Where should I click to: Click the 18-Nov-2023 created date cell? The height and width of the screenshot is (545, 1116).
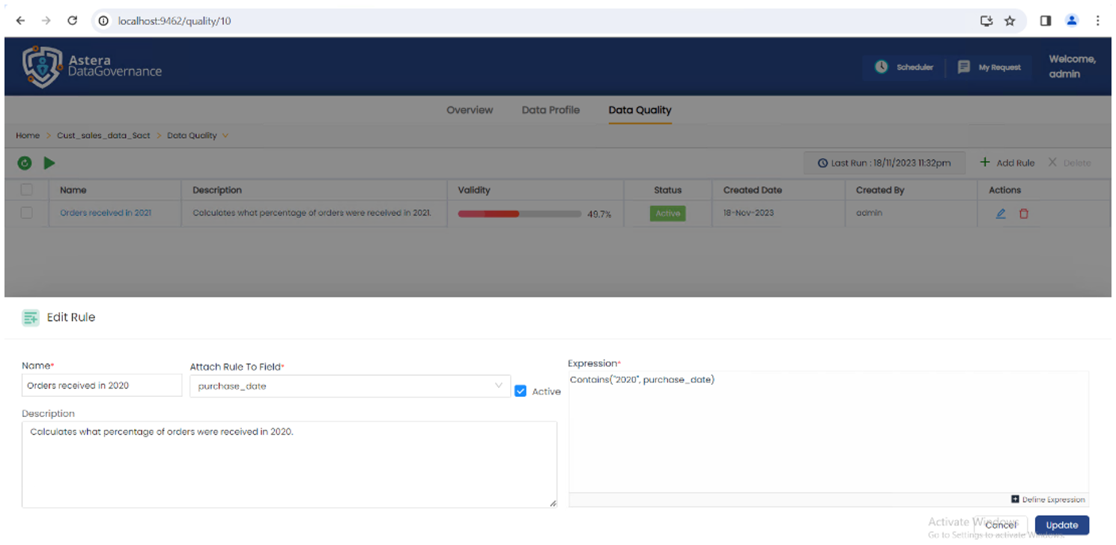click(749, 213)
